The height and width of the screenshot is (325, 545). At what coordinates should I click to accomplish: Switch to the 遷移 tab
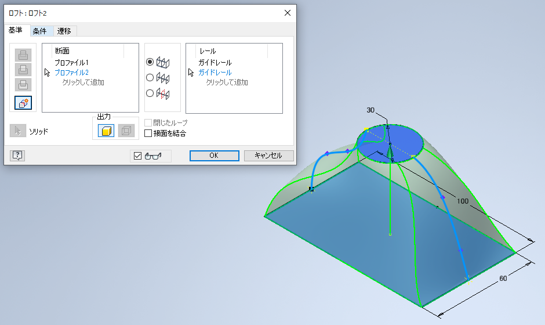click(x=64, y=31)
